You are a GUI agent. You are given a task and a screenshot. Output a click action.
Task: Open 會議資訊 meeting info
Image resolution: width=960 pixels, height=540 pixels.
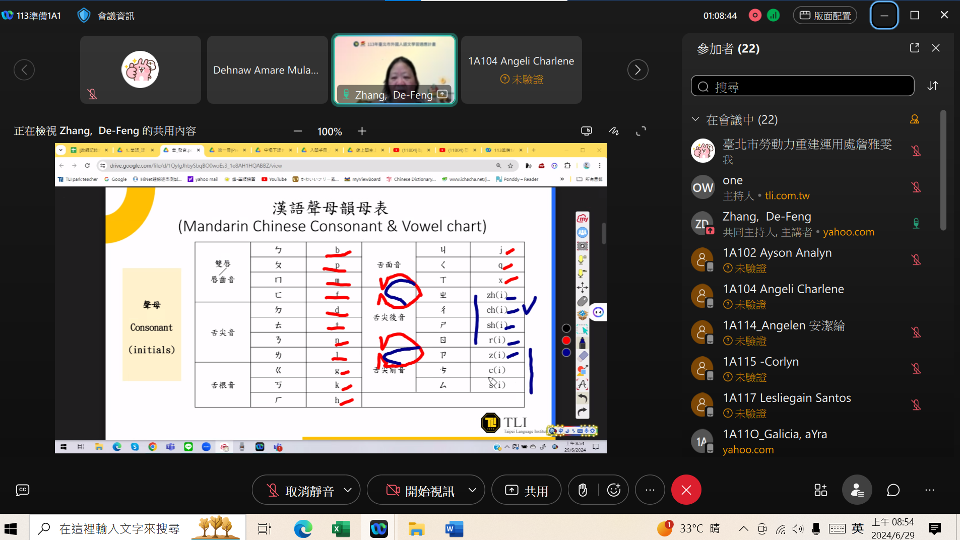pos(106,16)
